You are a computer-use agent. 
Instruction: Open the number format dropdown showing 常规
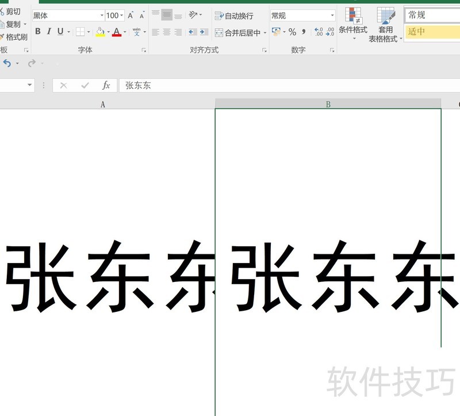tap(332, 16)
